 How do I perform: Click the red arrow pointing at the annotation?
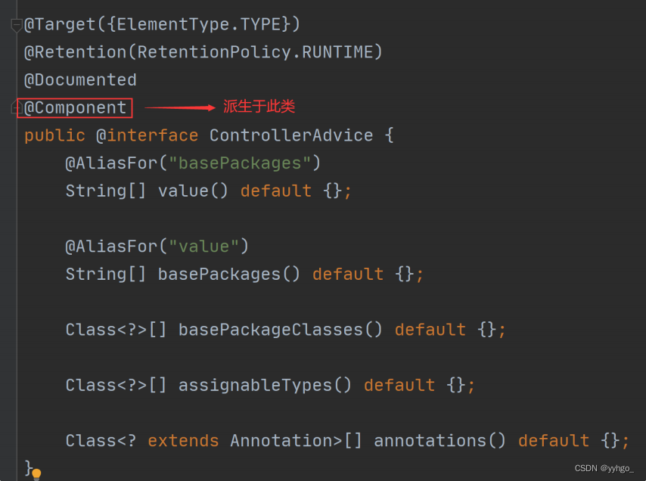(x=180, y=108)
